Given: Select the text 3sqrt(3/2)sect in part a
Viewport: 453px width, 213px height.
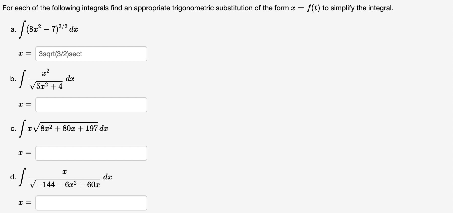Looking at the screenshot, I should 60,54.
